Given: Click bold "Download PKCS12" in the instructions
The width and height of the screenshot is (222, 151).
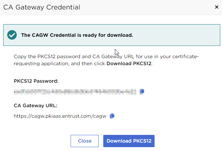Looking at the screenshot, I should (x=129, y=63).
